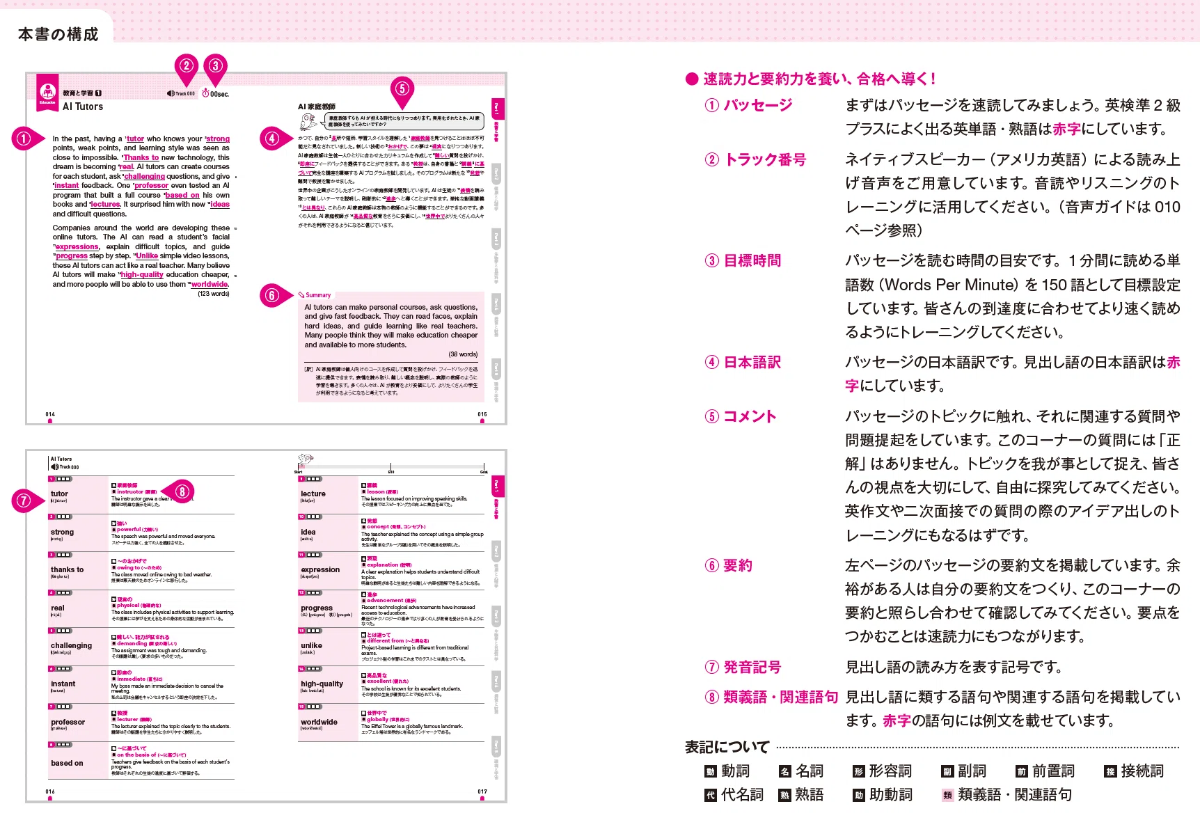
Task: Click the underlined 'high-quality' in the passage
Action: [x=142, y=275]
